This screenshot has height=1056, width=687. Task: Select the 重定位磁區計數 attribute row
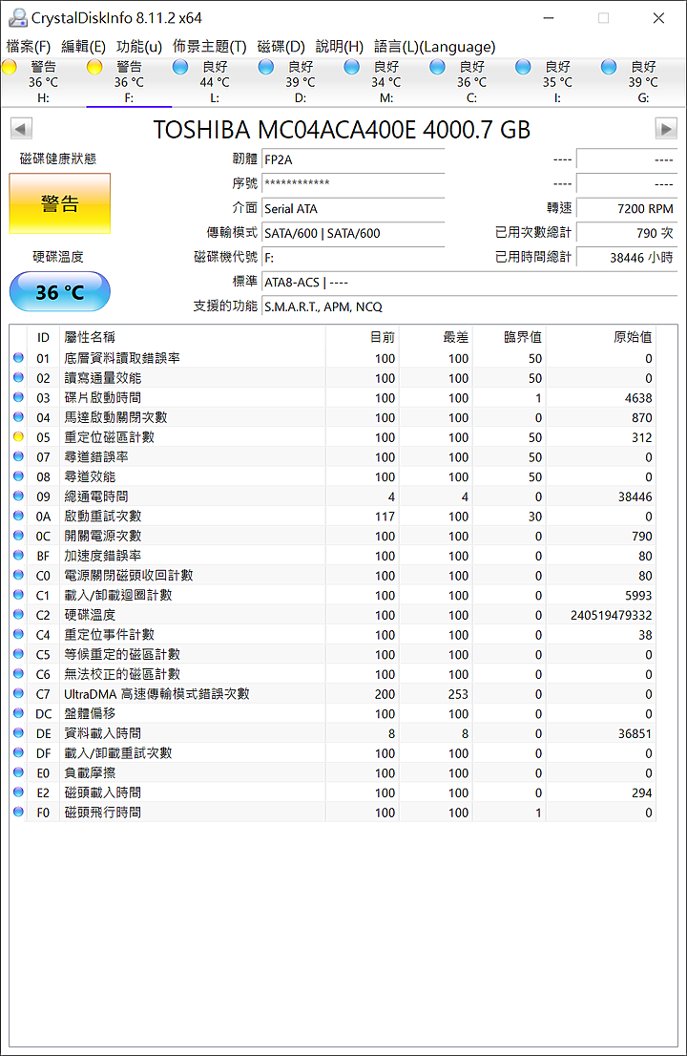(x=334, y=437)
